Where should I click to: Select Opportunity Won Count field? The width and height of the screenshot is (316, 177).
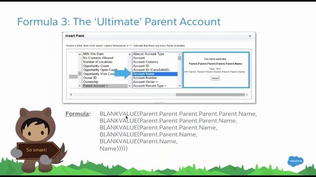point(99,74)
